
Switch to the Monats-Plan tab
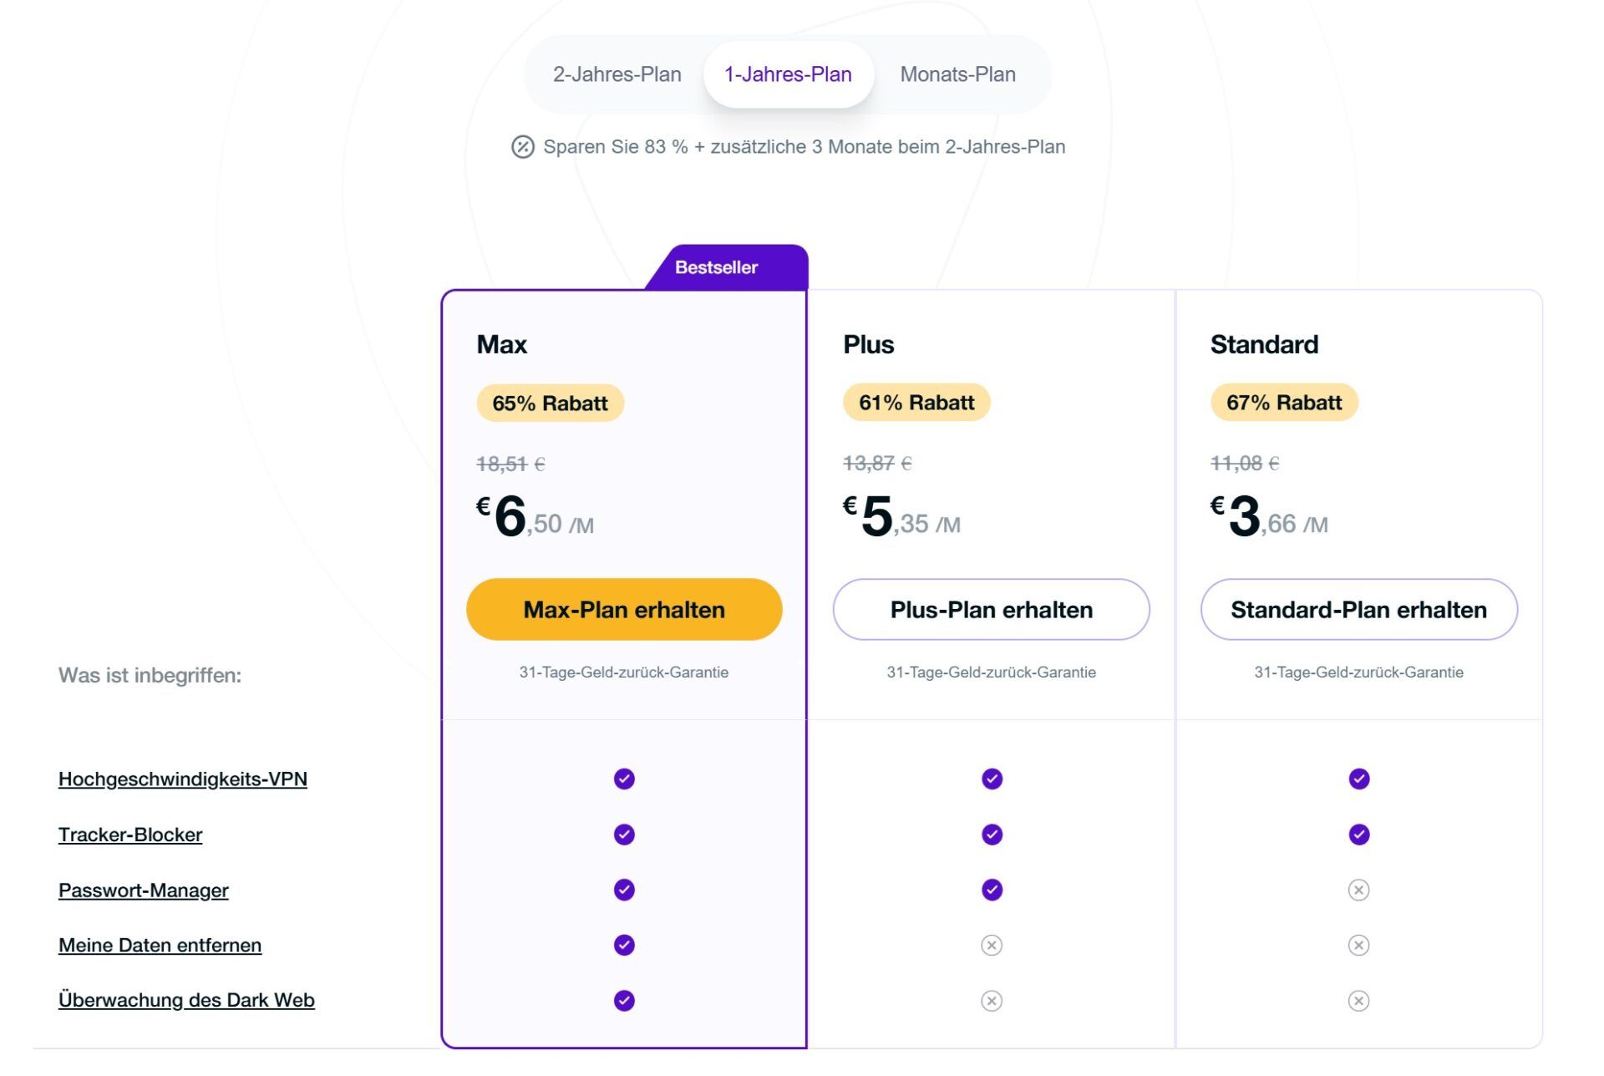[x=957, y=74]
